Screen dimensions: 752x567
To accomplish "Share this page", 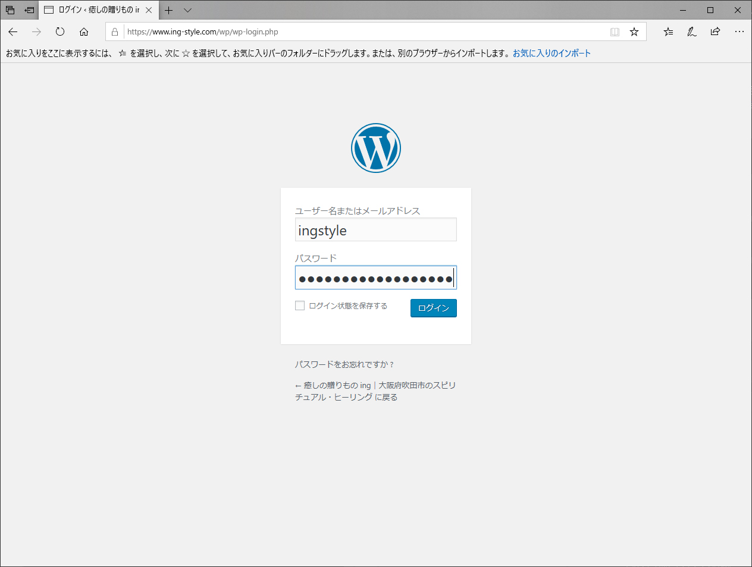I will click(715, 32).
